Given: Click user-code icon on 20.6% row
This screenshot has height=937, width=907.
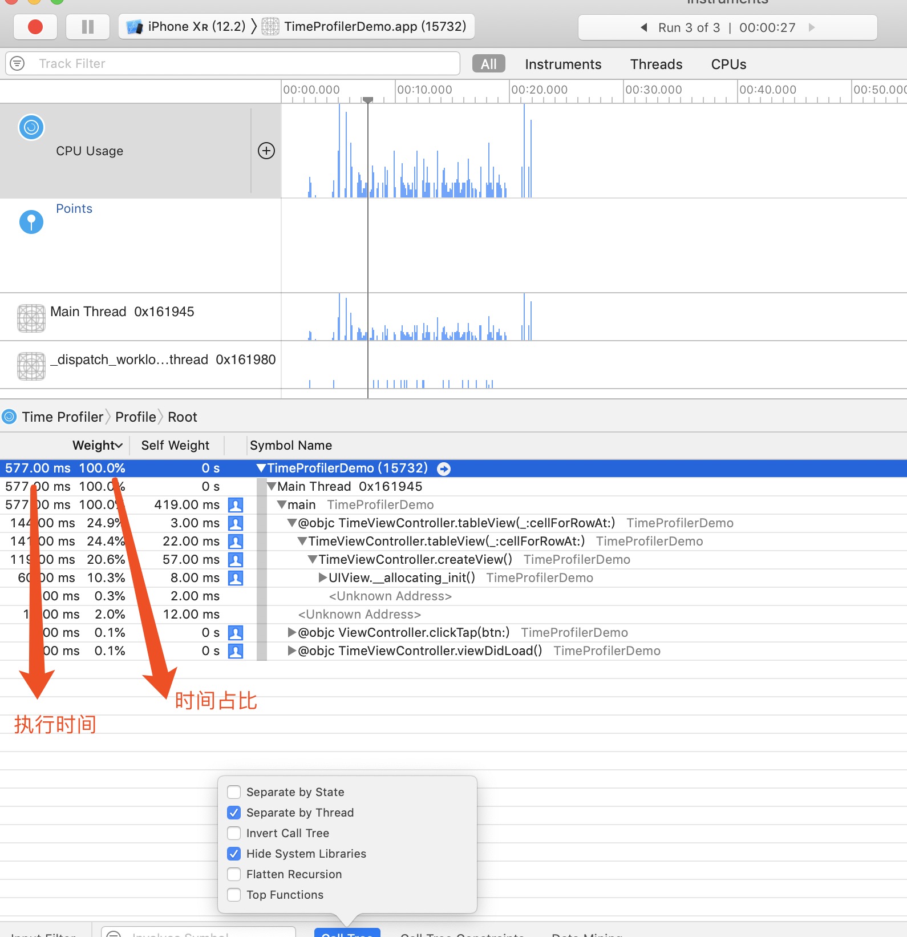Looking at the screenshot, I should 236,560.
